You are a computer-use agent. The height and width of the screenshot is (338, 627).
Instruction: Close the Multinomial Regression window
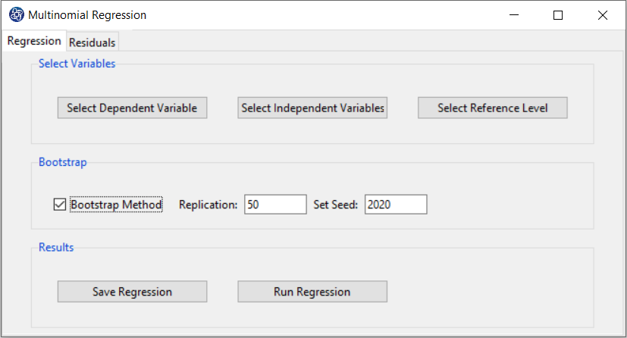click(602, 15)
